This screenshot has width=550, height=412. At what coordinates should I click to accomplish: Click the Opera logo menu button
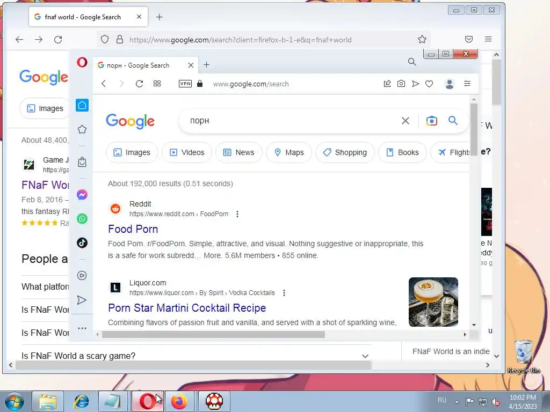point(82,62)
